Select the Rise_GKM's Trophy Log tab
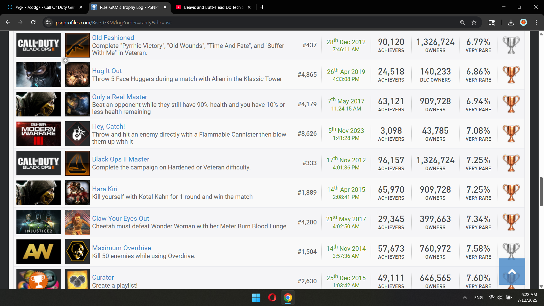544x306 pixels. [x=129, y=7]
